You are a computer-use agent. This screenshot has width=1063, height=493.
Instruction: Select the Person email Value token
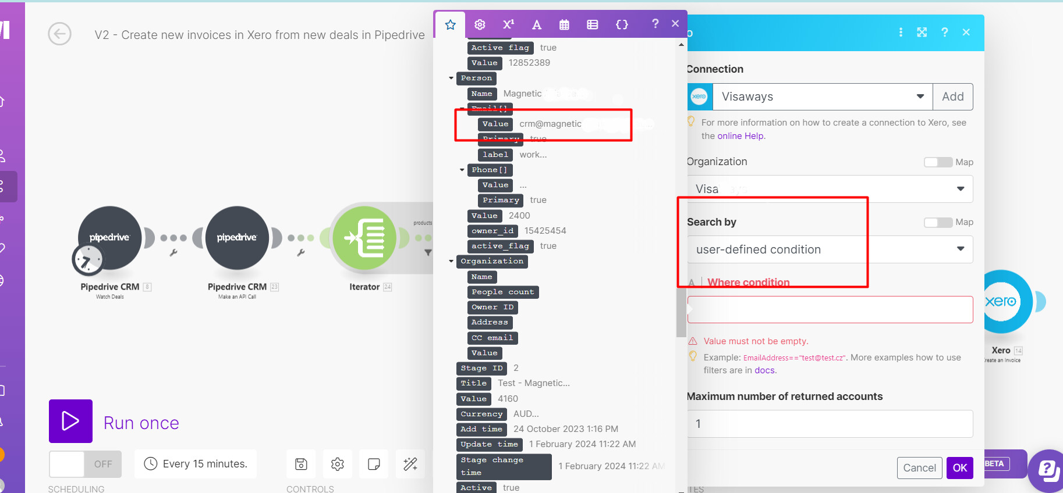coord(495,124)
